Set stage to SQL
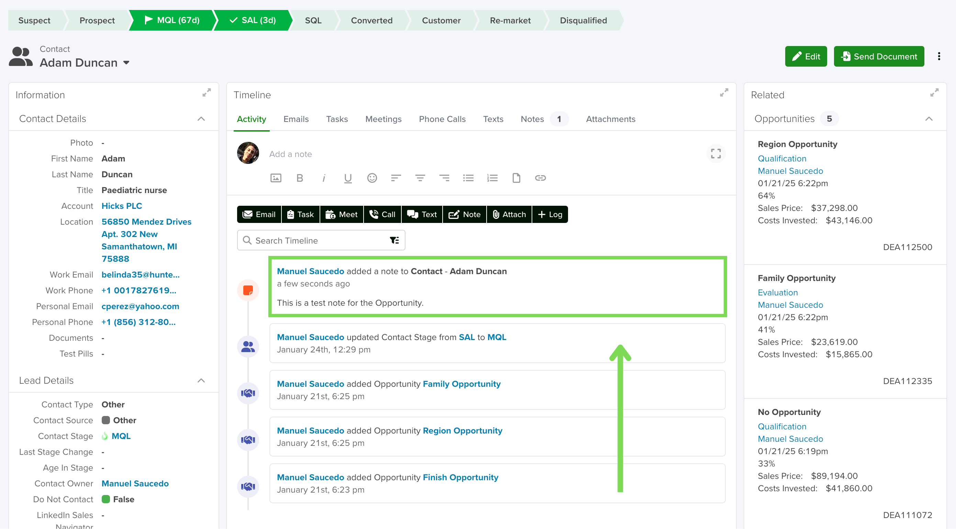 (314, 20)
